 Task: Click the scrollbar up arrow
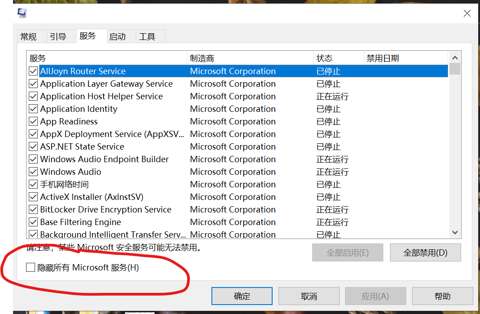coord(455,58)
